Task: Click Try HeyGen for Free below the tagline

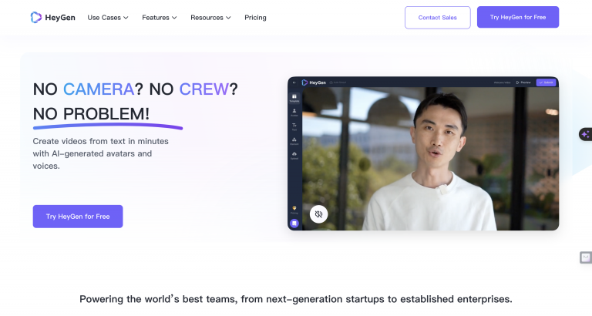Action: [x=78, y=217]
